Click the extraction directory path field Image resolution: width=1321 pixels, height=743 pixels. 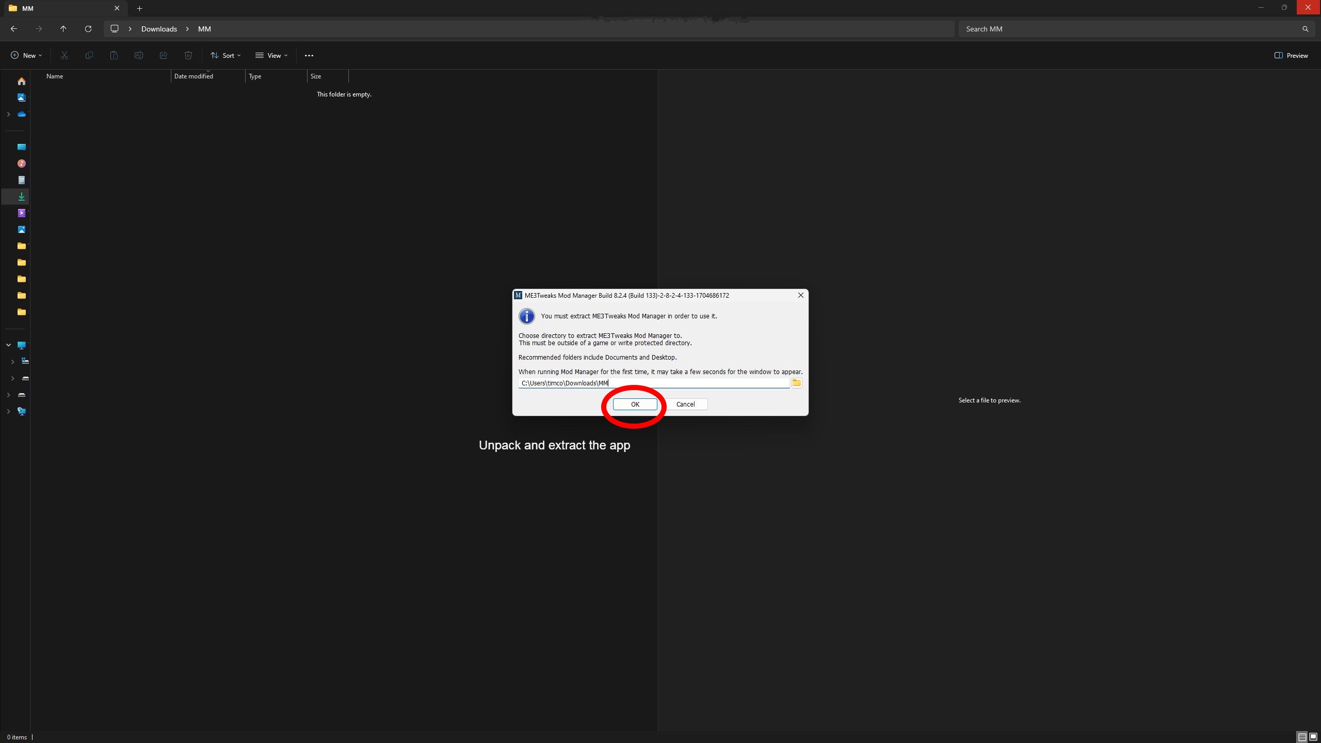pyautogui.click(x=653, y=383)
